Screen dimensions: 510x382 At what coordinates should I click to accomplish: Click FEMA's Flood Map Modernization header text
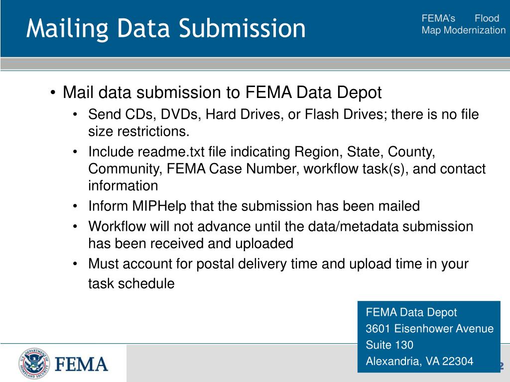click(464, 24)
